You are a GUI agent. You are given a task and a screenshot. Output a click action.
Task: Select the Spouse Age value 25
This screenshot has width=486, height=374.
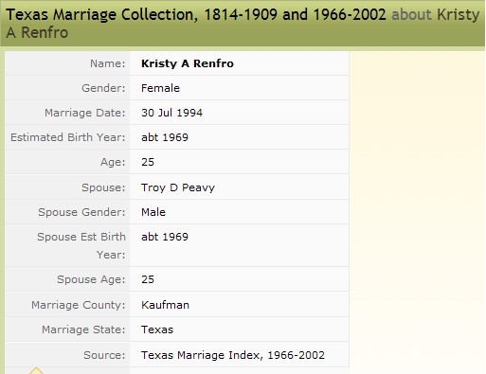[x=148, y=279]
